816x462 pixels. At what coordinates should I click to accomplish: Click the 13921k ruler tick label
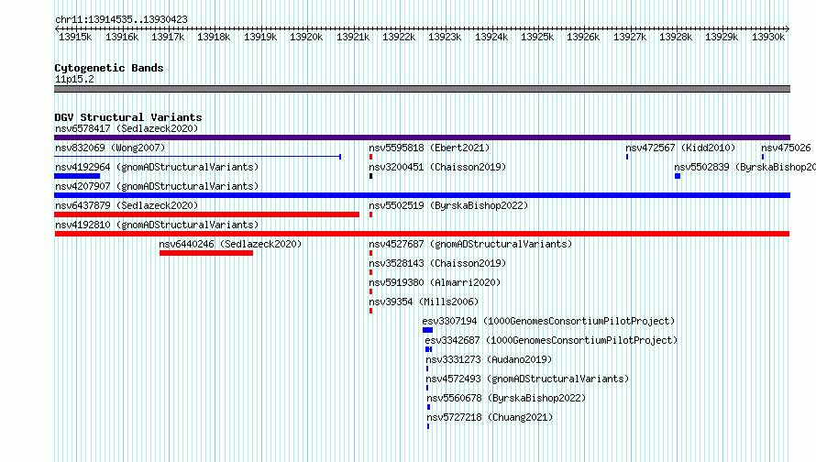(x=353, y=37)
